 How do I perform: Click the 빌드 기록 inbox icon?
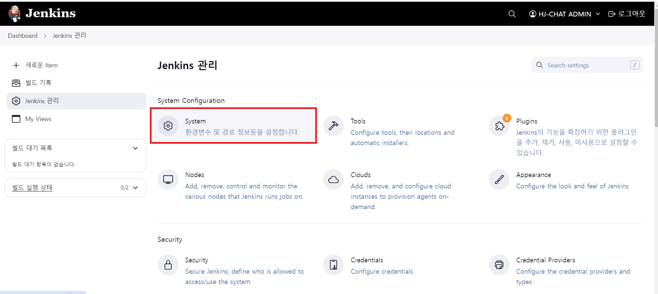[16, 83]
